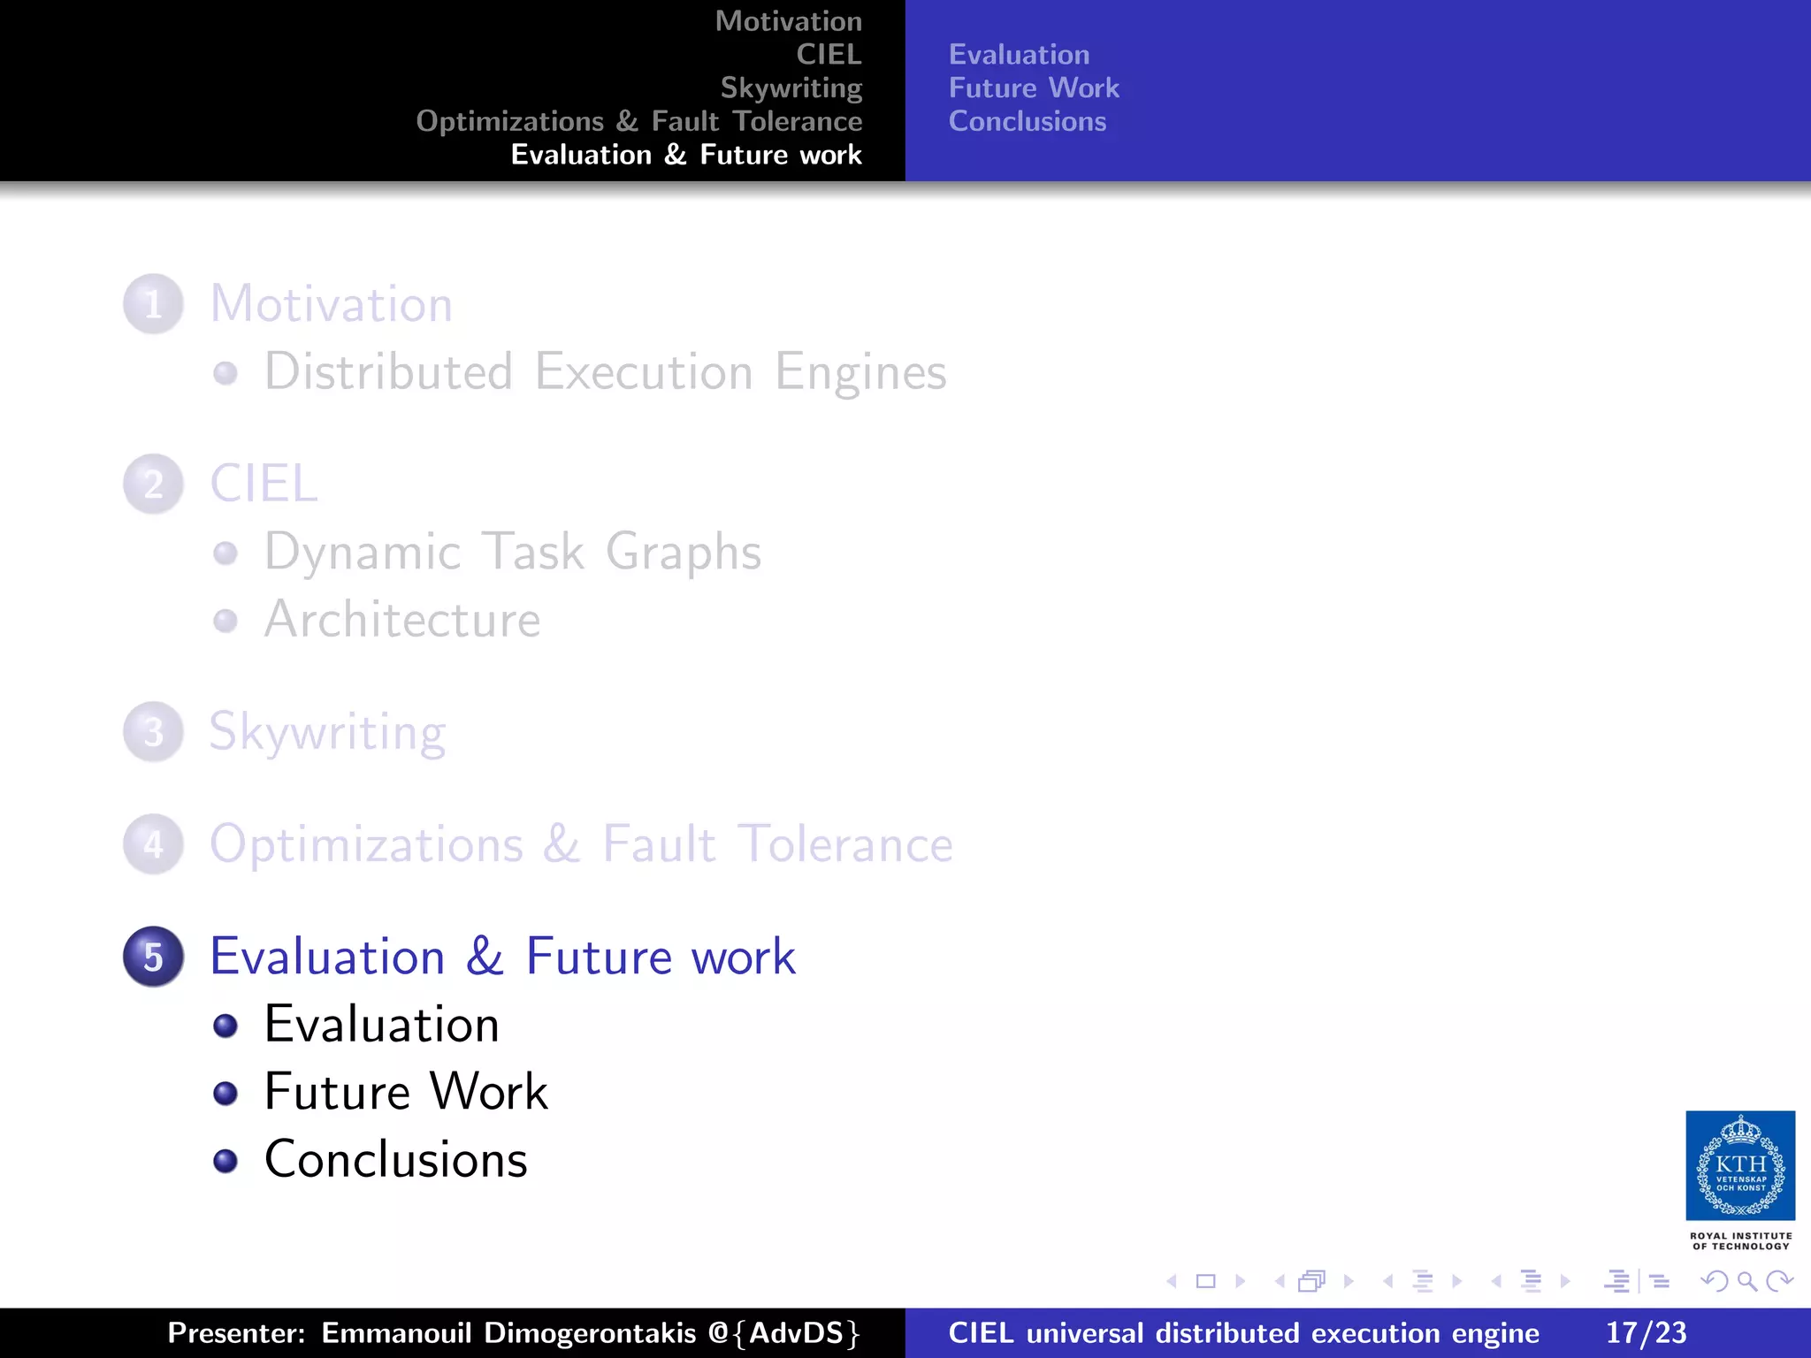Screen dimensions: 1811x1358
Task: Click the next section arrow in the navigation bar
Action: click(1565, 1281)
